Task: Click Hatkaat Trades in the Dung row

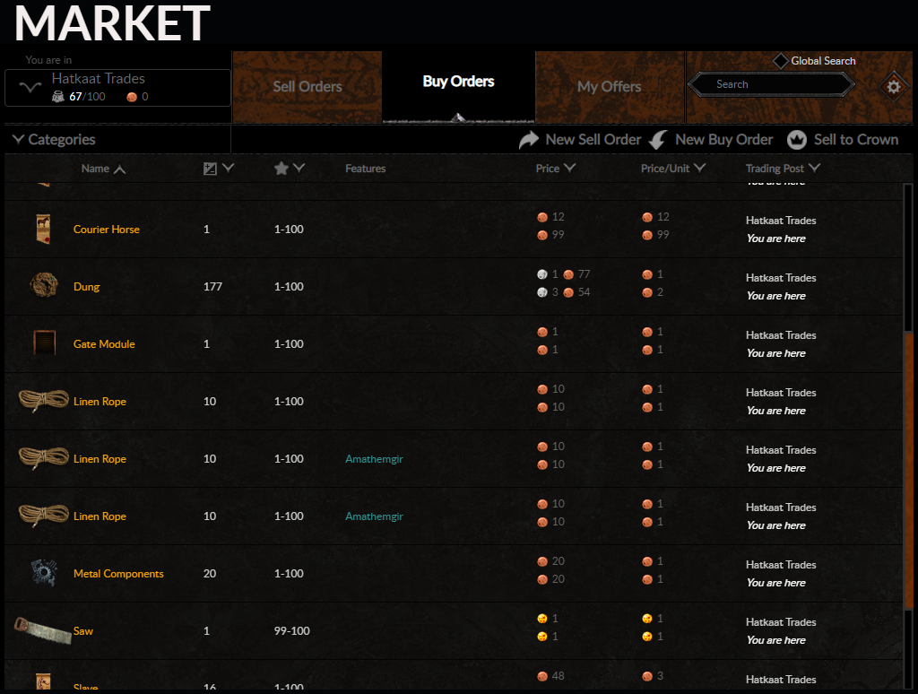Action: (x=781, y=278)
